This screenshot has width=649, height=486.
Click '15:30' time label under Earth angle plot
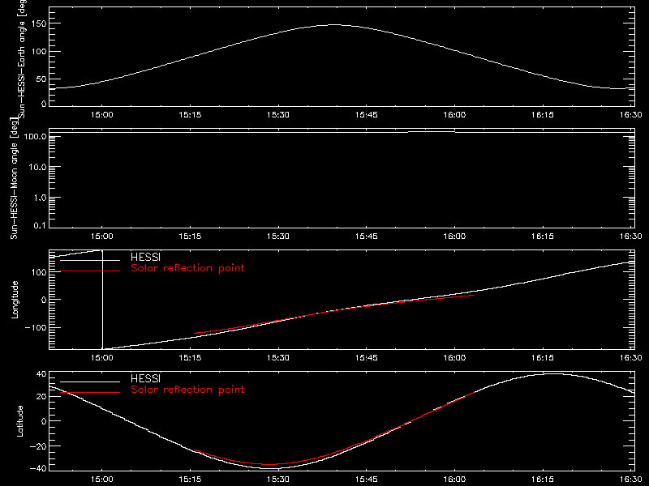[278, 115]
